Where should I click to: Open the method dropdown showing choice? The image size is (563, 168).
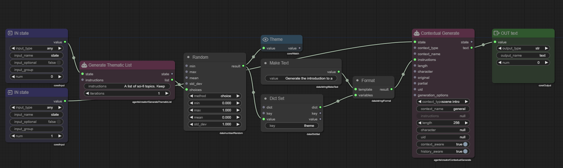click(x=215, y=96)
